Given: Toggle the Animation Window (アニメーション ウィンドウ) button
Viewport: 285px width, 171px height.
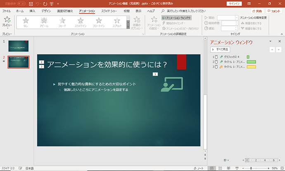Looking at the screenshot, I should point(176,18).
